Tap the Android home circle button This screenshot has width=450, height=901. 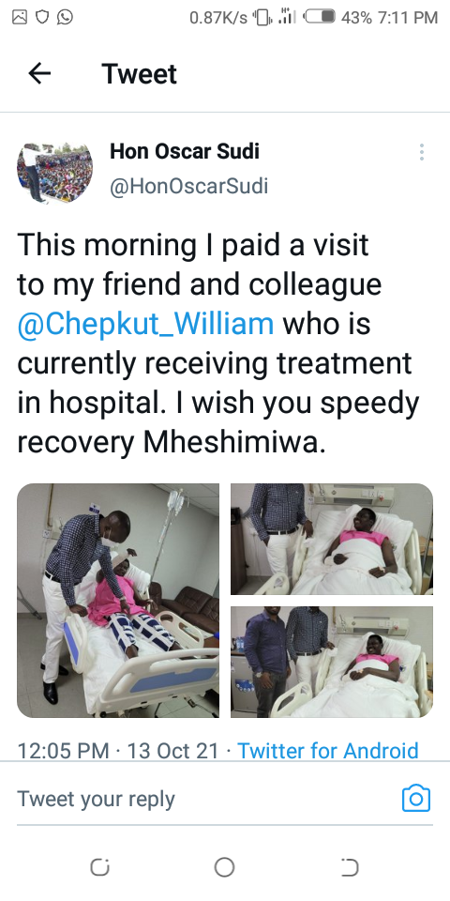224,867
